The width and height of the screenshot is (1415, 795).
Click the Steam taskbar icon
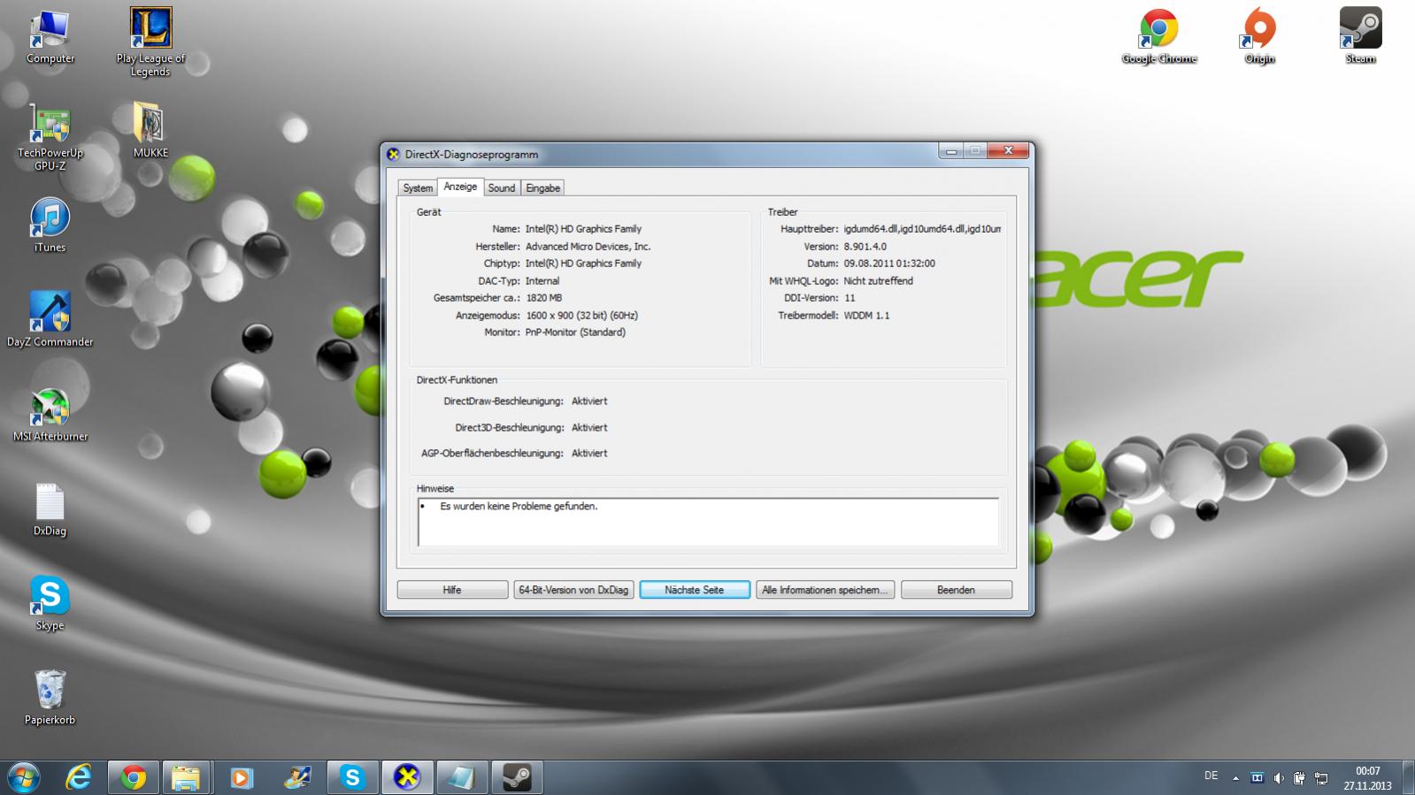pyautogui.click(x=517, y=778)
